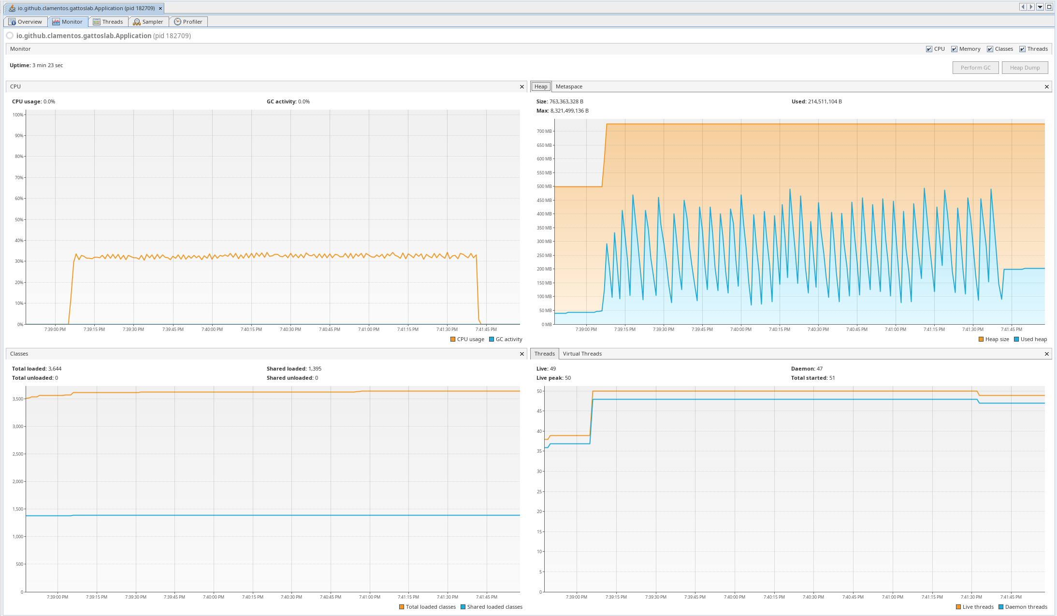Select the Monitor tab
This screenshot has height=616, width=1057.
pyautogui.click(x=68, y=22)
